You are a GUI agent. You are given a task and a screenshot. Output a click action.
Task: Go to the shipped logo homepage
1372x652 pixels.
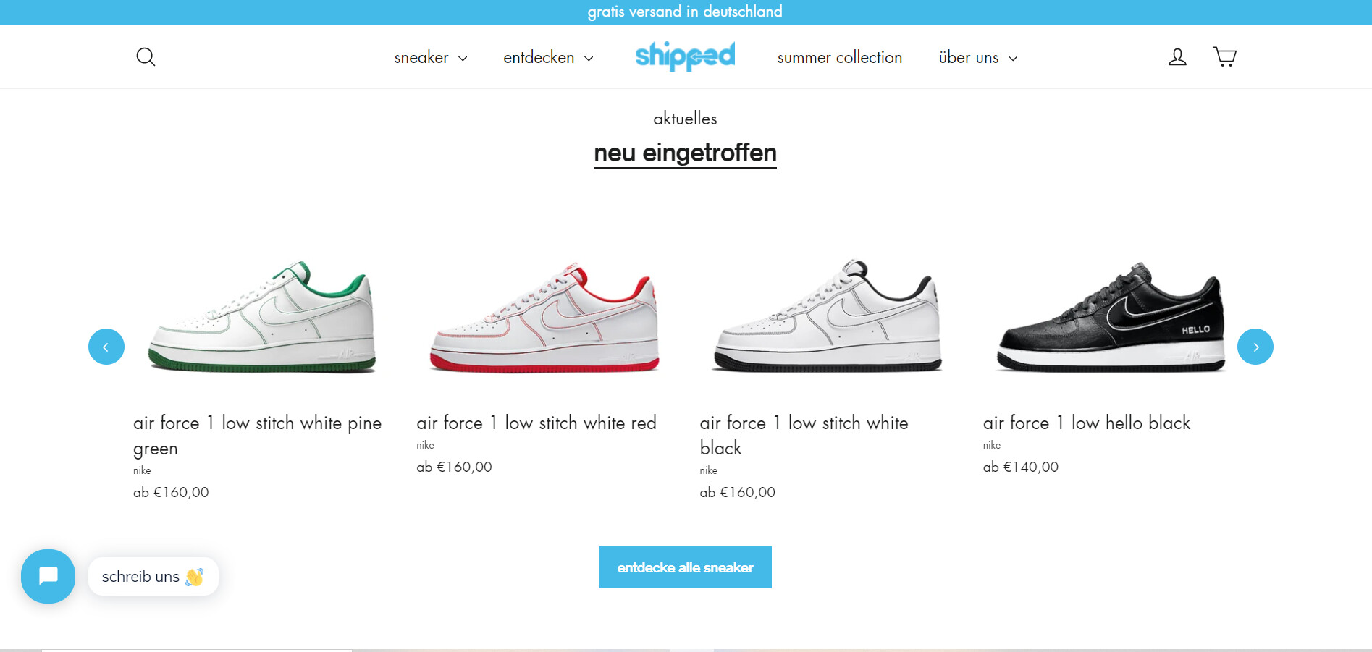pos(685,56)
